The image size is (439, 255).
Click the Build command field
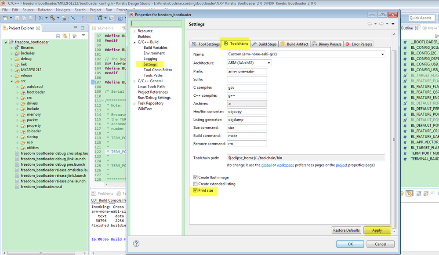(x=247, y=135)
